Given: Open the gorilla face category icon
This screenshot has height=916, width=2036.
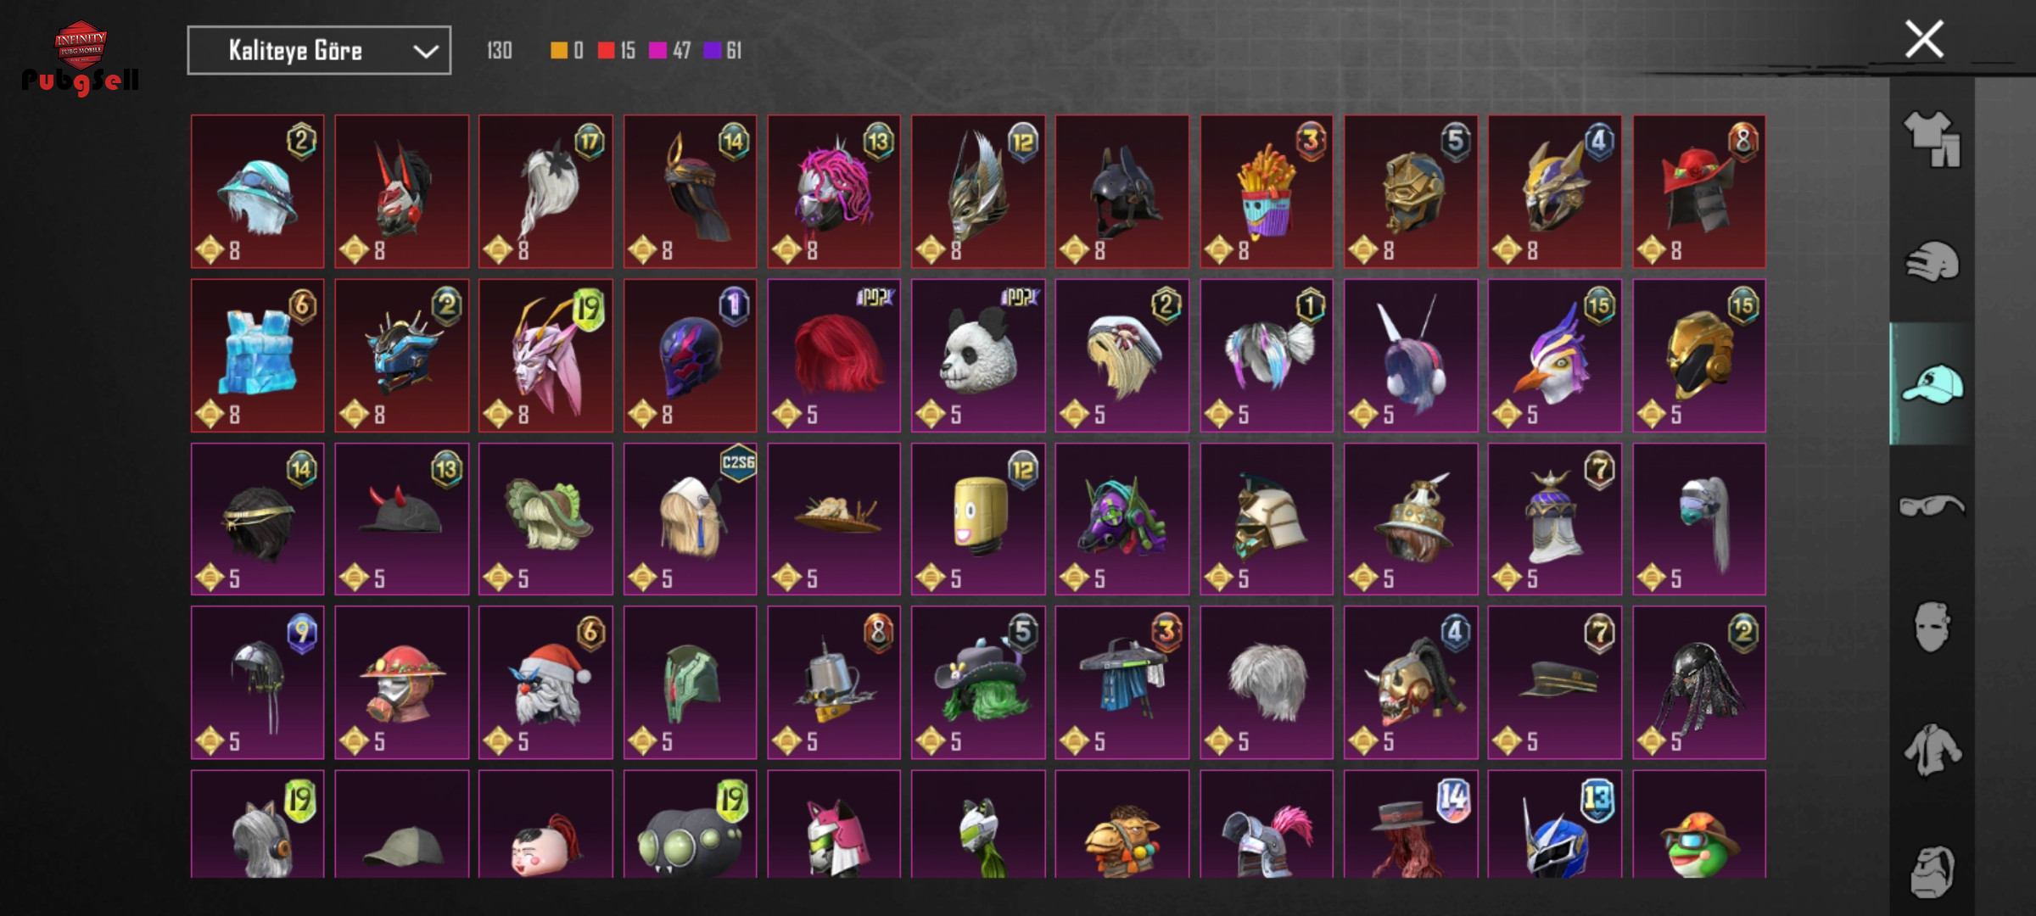Looking at the screenshot, I should coord(1932,871).
